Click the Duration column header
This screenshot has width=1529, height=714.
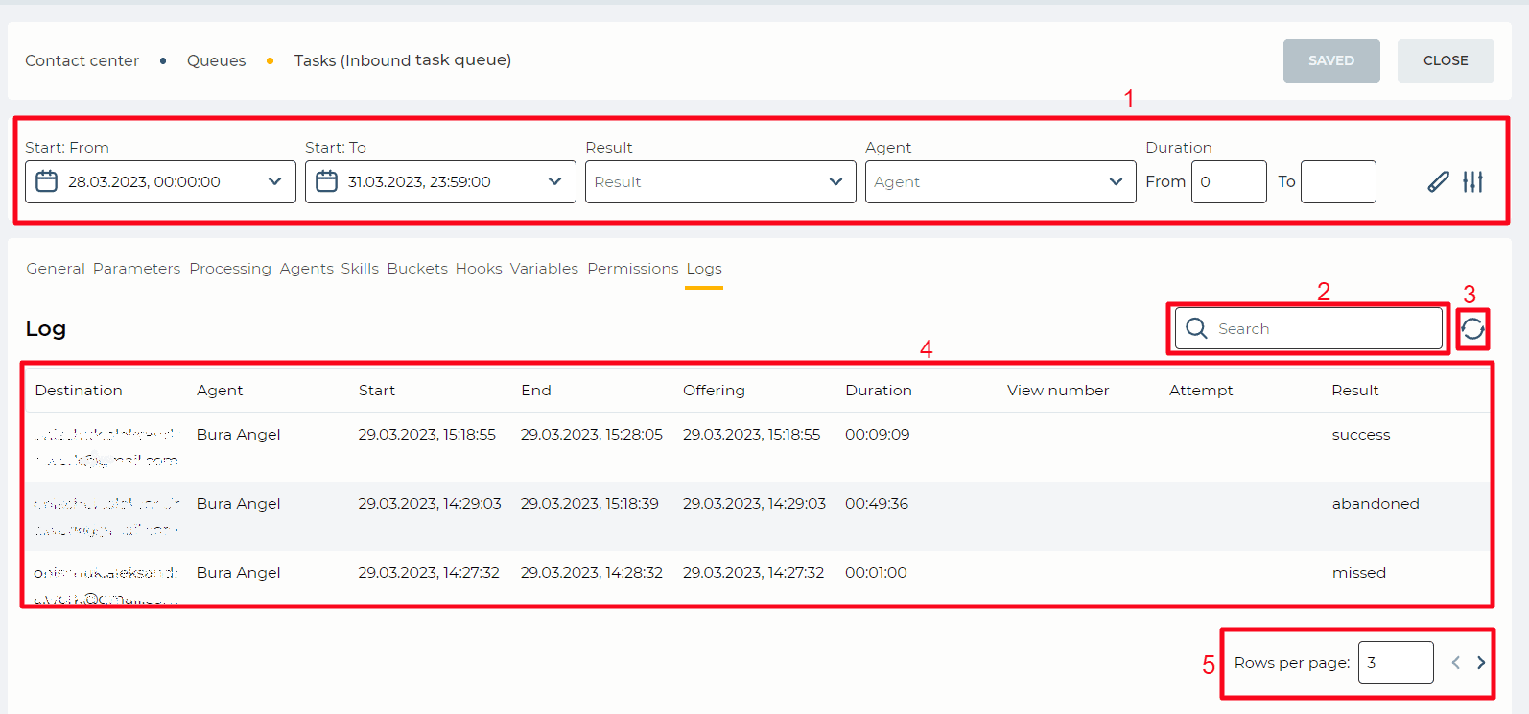tap(879, 391)
